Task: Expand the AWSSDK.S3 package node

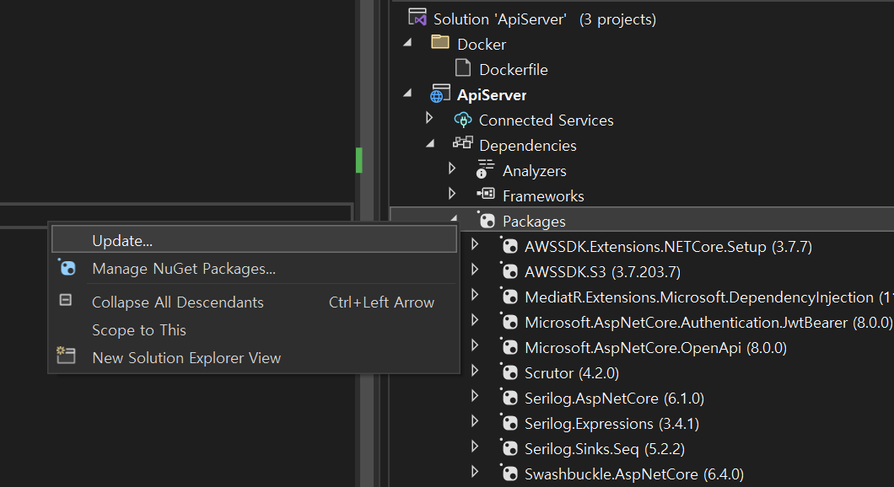Action: point(474,270)
